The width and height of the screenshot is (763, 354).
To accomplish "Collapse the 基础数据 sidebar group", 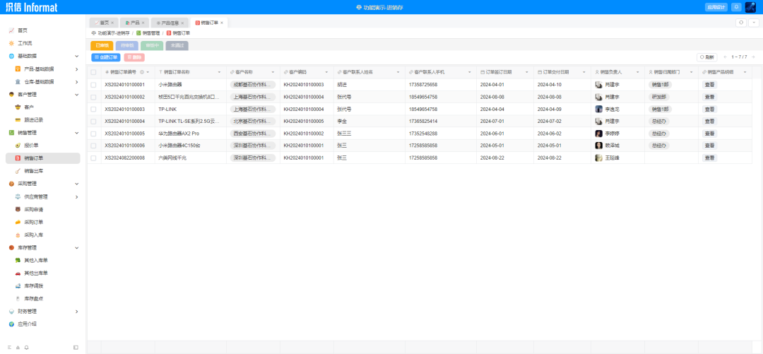I will pos(76,56).
